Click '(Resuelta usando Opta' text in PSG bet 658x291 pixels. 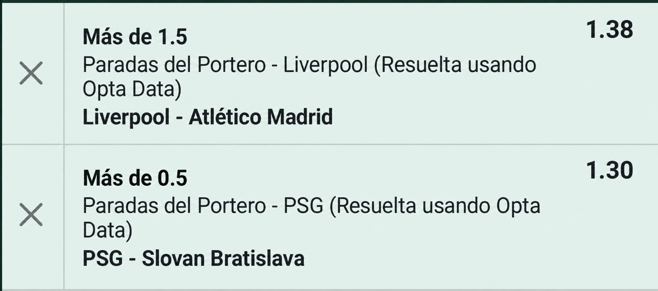point(435,206)
